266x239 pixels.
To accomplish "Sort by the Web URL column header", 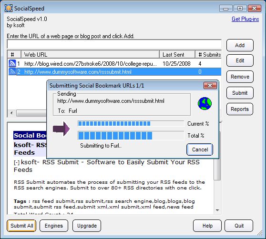I will [90, 55].
